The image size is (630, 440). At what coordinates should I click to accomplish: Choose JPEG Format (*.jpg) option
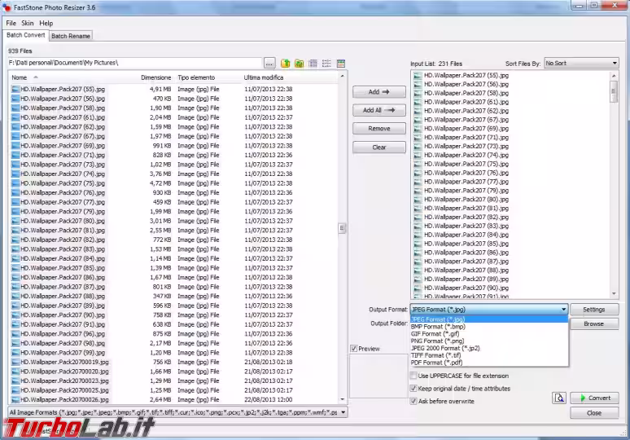click(x=489, y=319)
